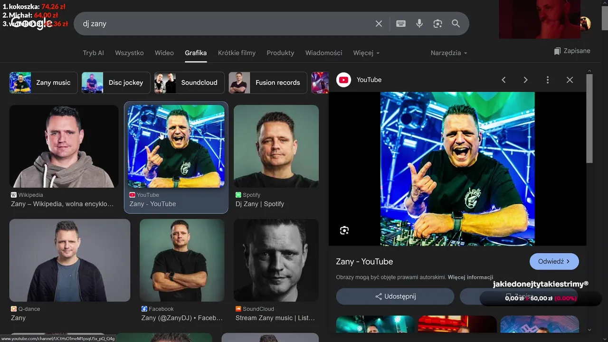Switch to Krótkie filmy tab

pyautogui.click(x=237, y=53)
